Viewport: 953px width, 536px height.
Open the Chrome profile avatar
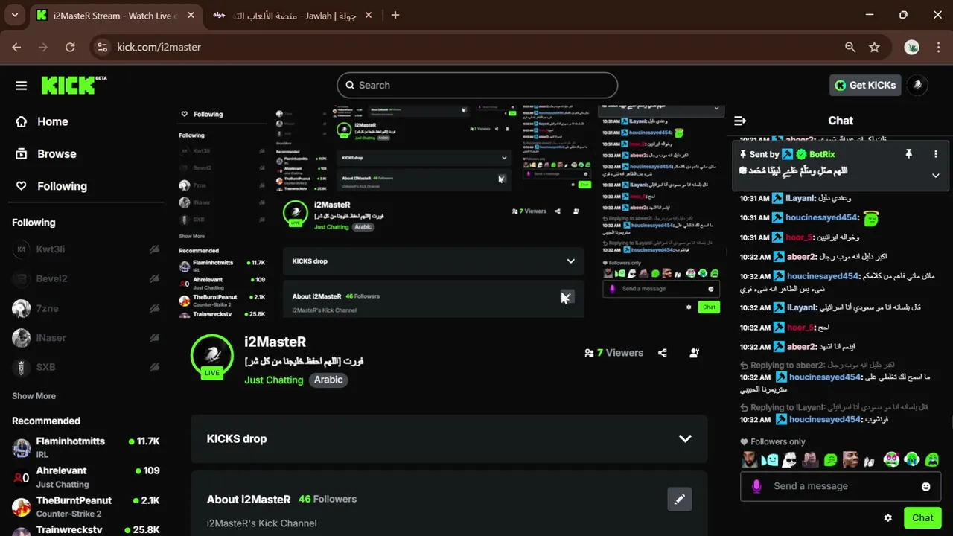(x=912, y=47)
